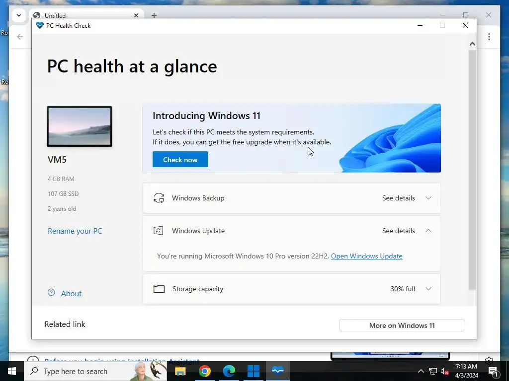Click the Windows 11 installer taskbar icon
The image size is (509, 381).
pyautogui.click(x=253, y=371)
